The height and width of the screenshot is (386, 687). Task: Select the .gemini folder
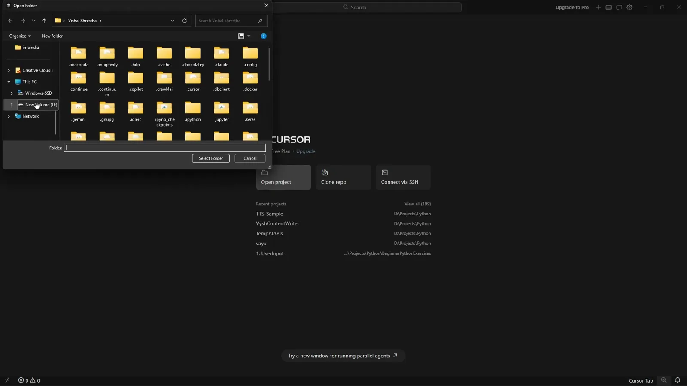79,112
